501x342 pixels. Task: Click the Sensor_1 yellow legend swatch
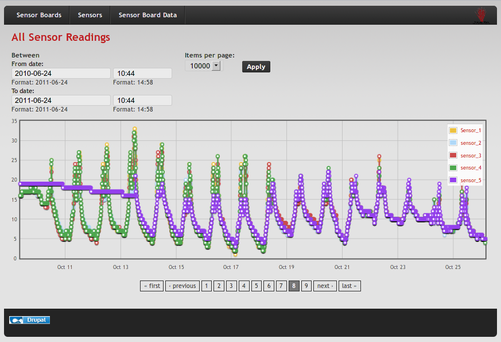453,130
